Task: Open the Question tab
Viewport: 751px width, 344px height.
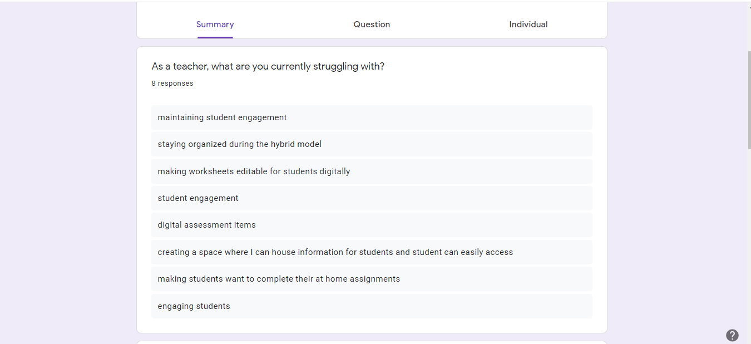Action: [x=372, y=24]
